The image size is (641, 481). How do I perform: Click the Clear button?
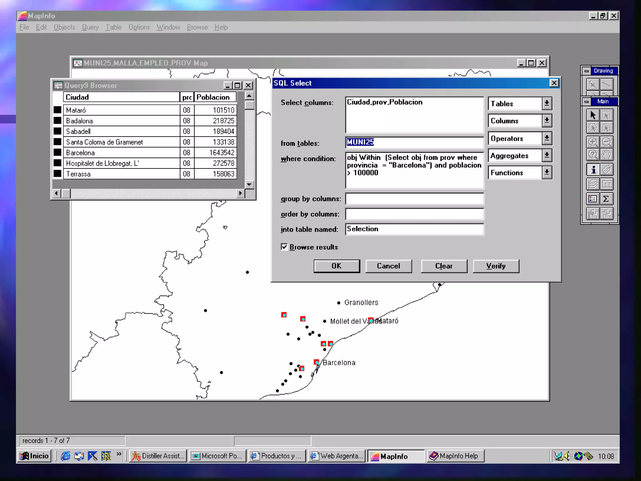[444, 266]
